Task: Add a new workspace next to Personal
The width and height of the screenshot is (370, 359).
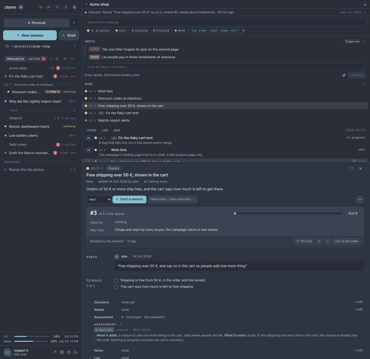Action: [x=74, y=23]
